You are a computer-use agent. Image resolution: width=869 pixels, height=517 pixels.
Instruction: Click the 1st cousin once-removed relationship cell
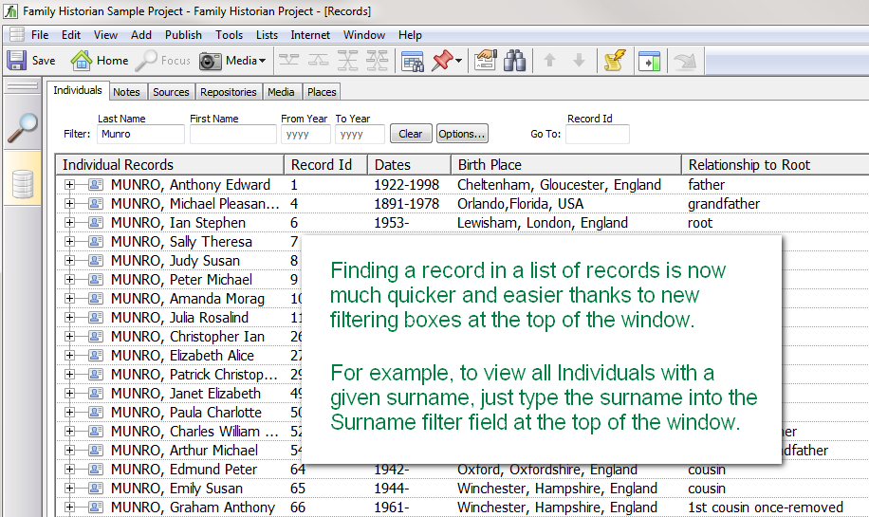point(766,507)
